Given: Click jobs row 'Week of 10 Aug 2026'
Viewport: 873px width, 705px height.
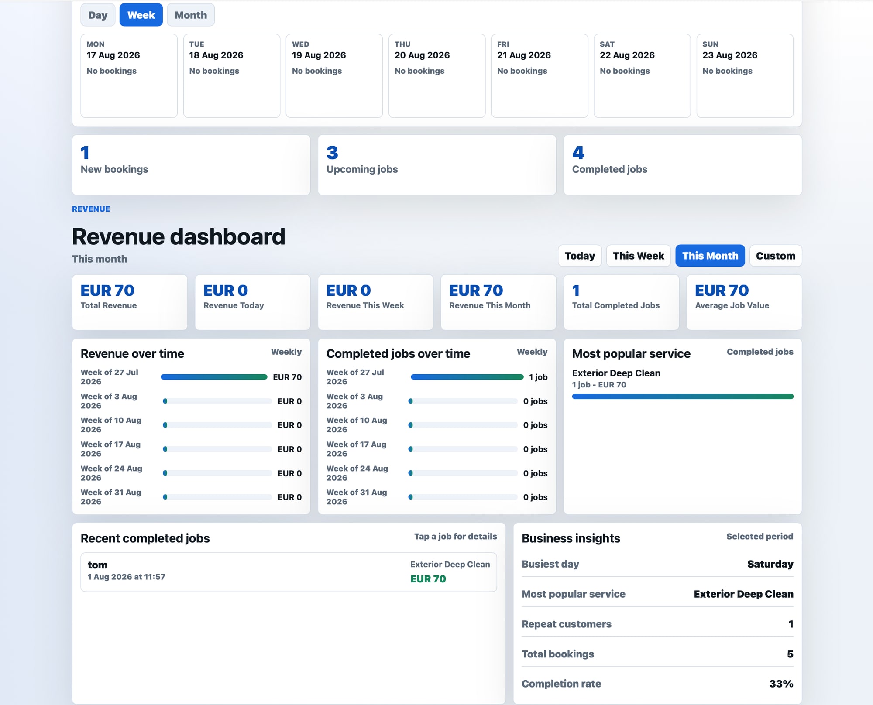Looking at the screenshot, I should pyautogui.click(x=437, y=425).
